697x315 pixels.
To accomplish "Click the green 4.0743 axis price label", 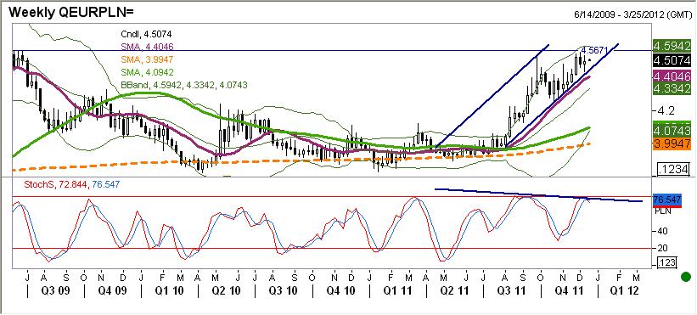I will [672, 131].
